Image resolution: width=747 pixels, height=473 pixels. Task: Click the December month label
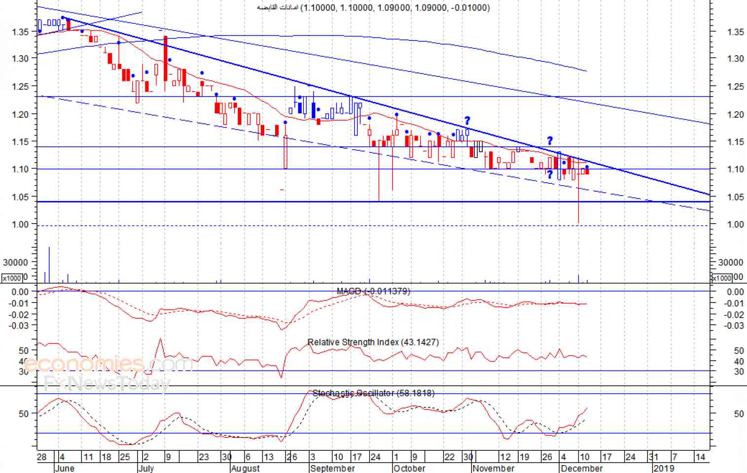582,468
